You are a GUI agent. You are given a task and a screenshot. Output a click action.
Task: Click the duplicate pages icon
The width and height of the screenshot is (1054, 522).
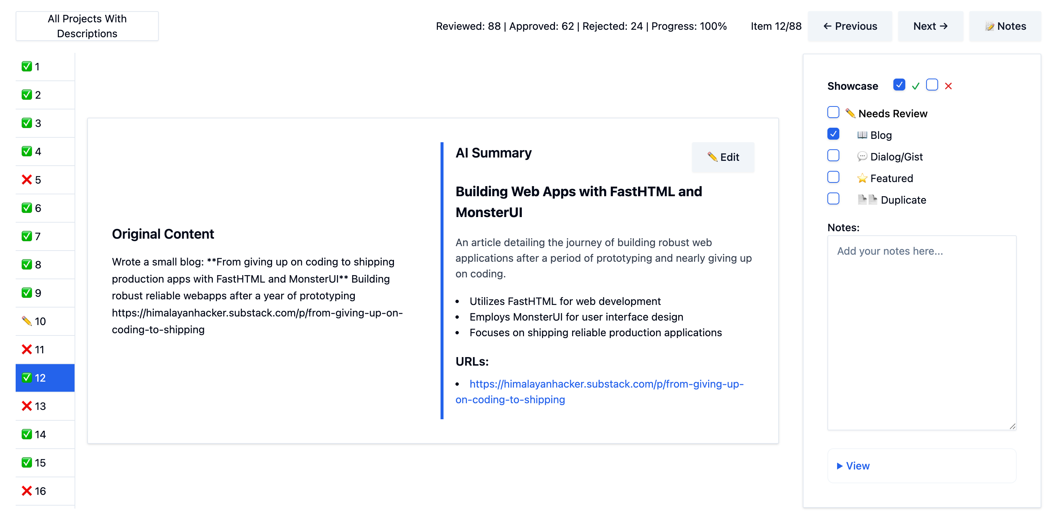point(867,200)
